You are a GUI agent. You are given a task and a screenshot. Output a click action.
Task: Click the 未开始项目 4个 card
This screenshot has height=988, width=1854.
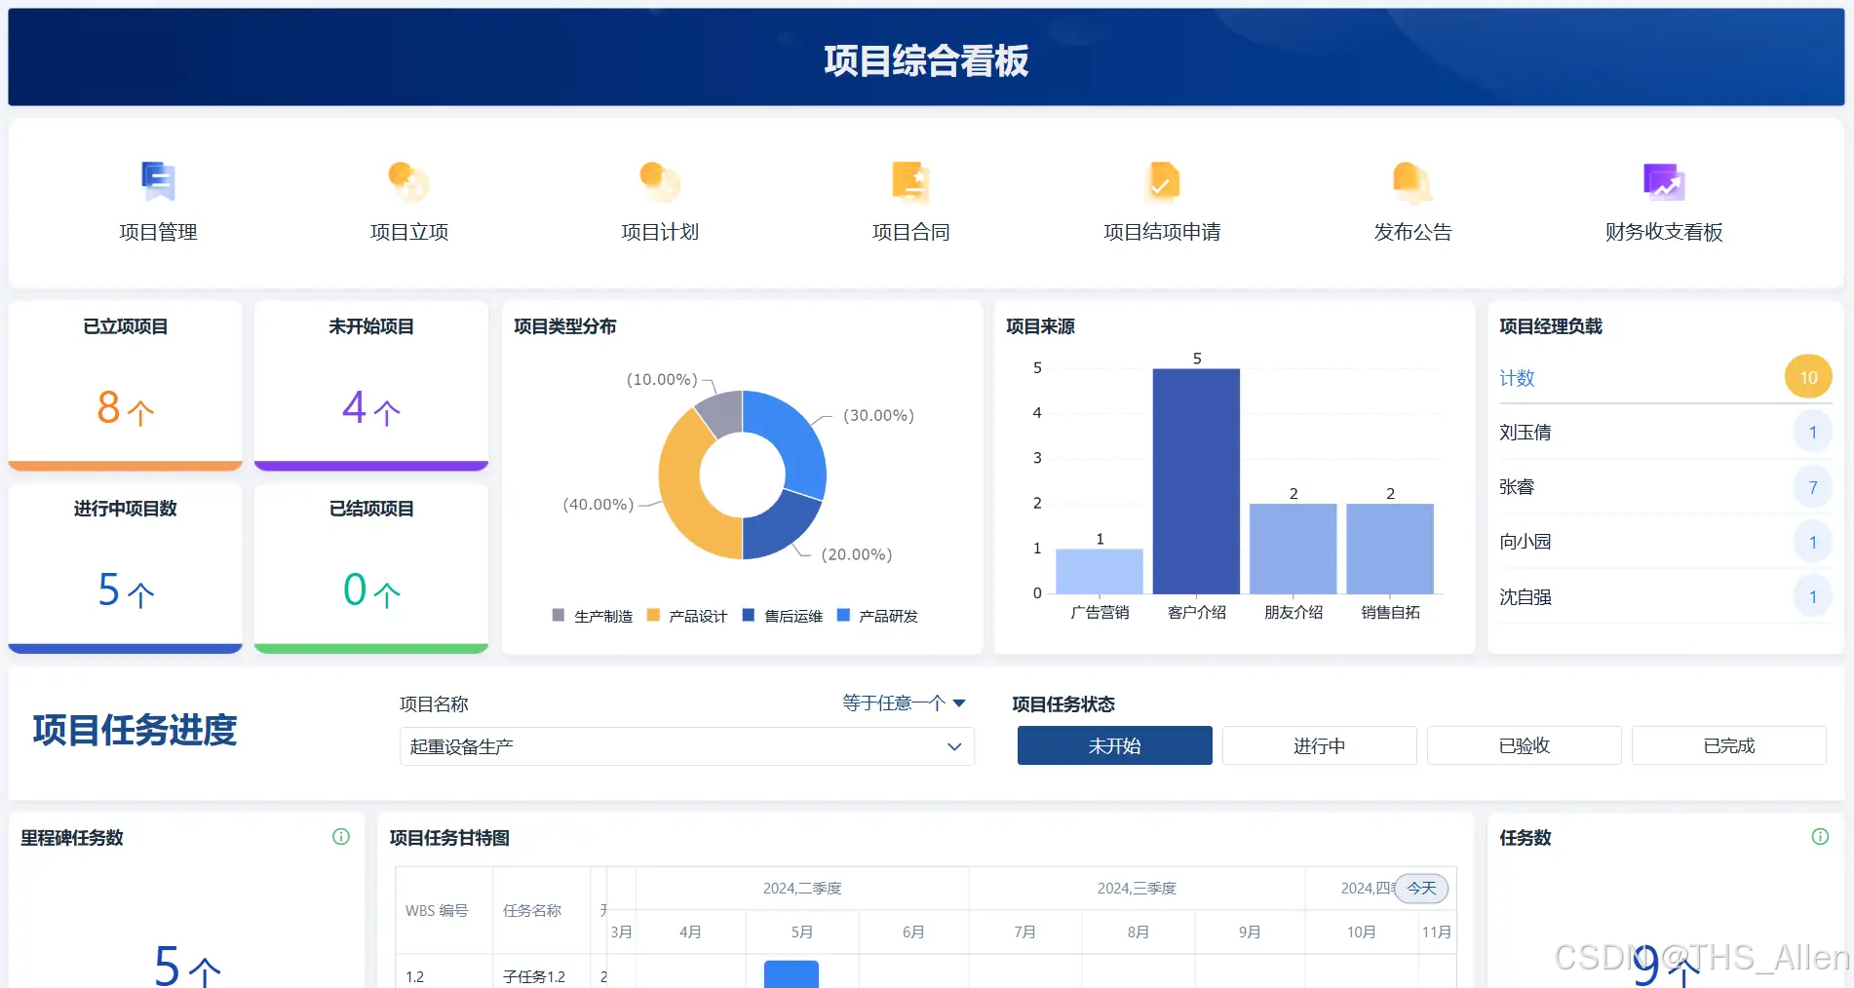click(x=371, y=386)
